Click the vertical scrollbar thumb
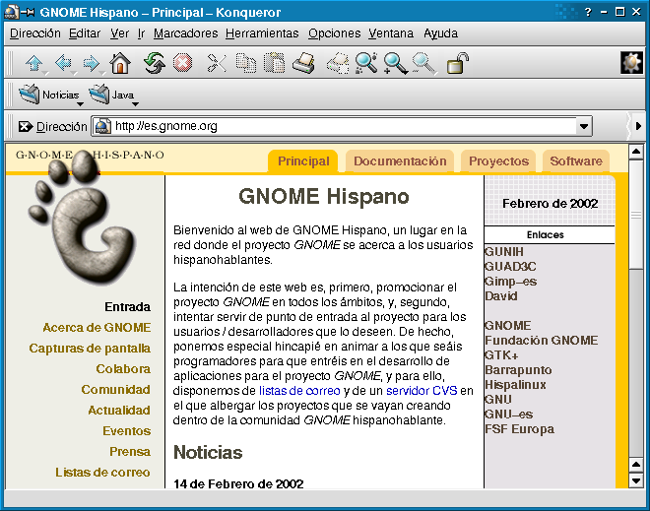This screenshot has width=650, height=511. pos(635,215)
